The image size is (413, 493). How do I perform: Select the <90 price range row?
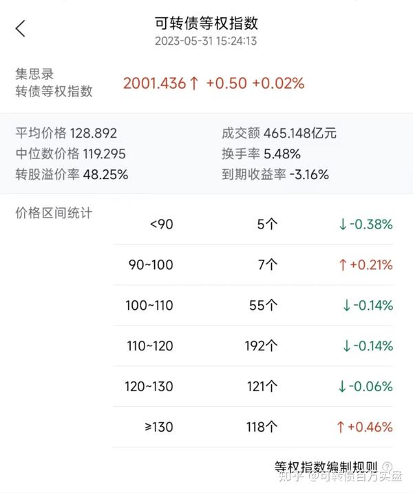(253, 224)
